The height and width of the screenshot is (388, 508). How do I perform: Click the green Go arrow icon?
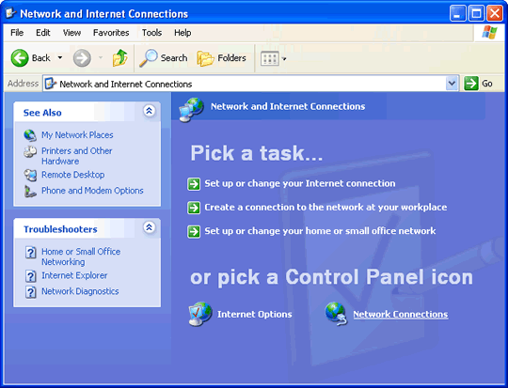point(471,84)
